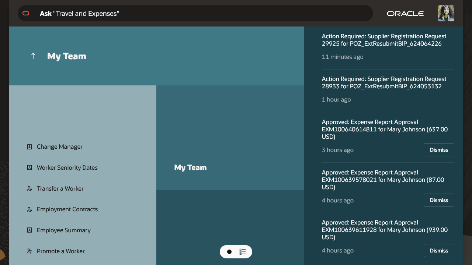Viewport: 472px width, 265px height.
Task: Open the My Team heading tile
Action: coord(66,56)
